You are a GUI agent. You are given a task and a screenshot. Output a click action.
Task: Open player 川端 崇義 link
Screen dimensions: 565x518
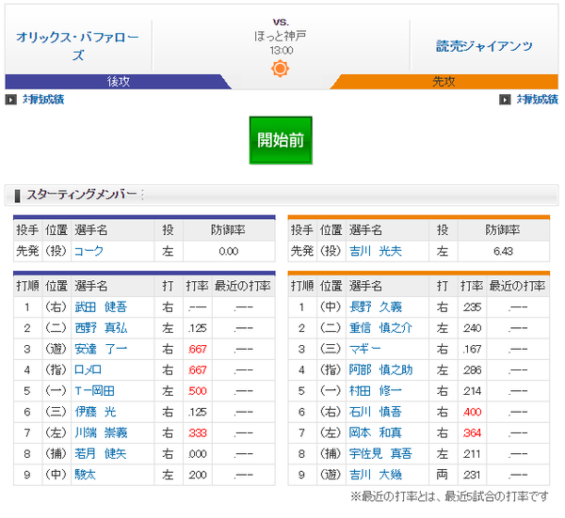coord(101,432)
